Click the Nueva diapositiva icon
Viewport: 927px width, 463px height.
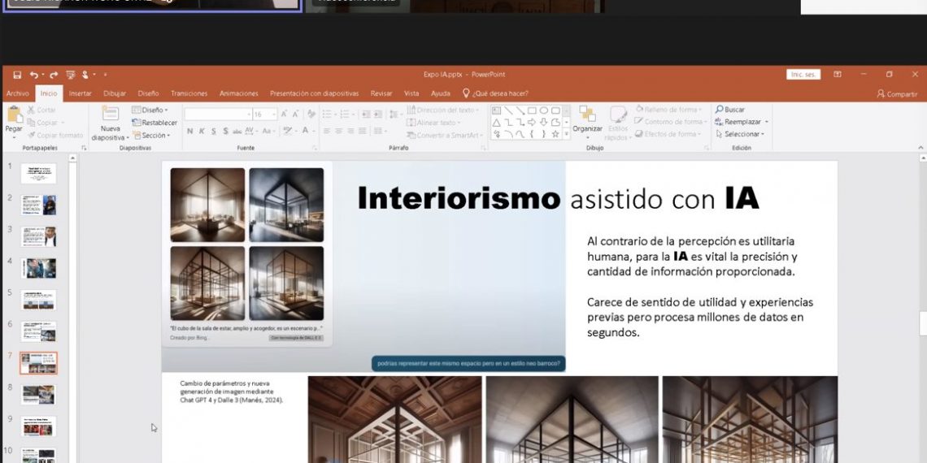[110, 115]
